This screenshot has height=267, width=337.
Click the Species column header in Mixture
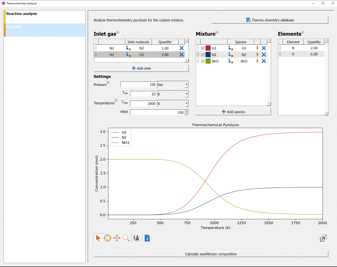point(241,42)
